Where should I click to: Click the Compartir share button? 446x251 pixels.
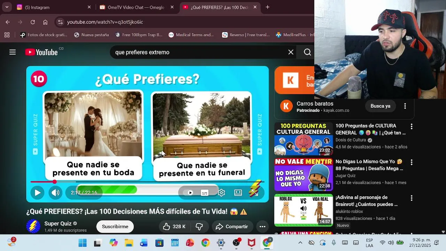pyautogui.click(x=232, y=227)
